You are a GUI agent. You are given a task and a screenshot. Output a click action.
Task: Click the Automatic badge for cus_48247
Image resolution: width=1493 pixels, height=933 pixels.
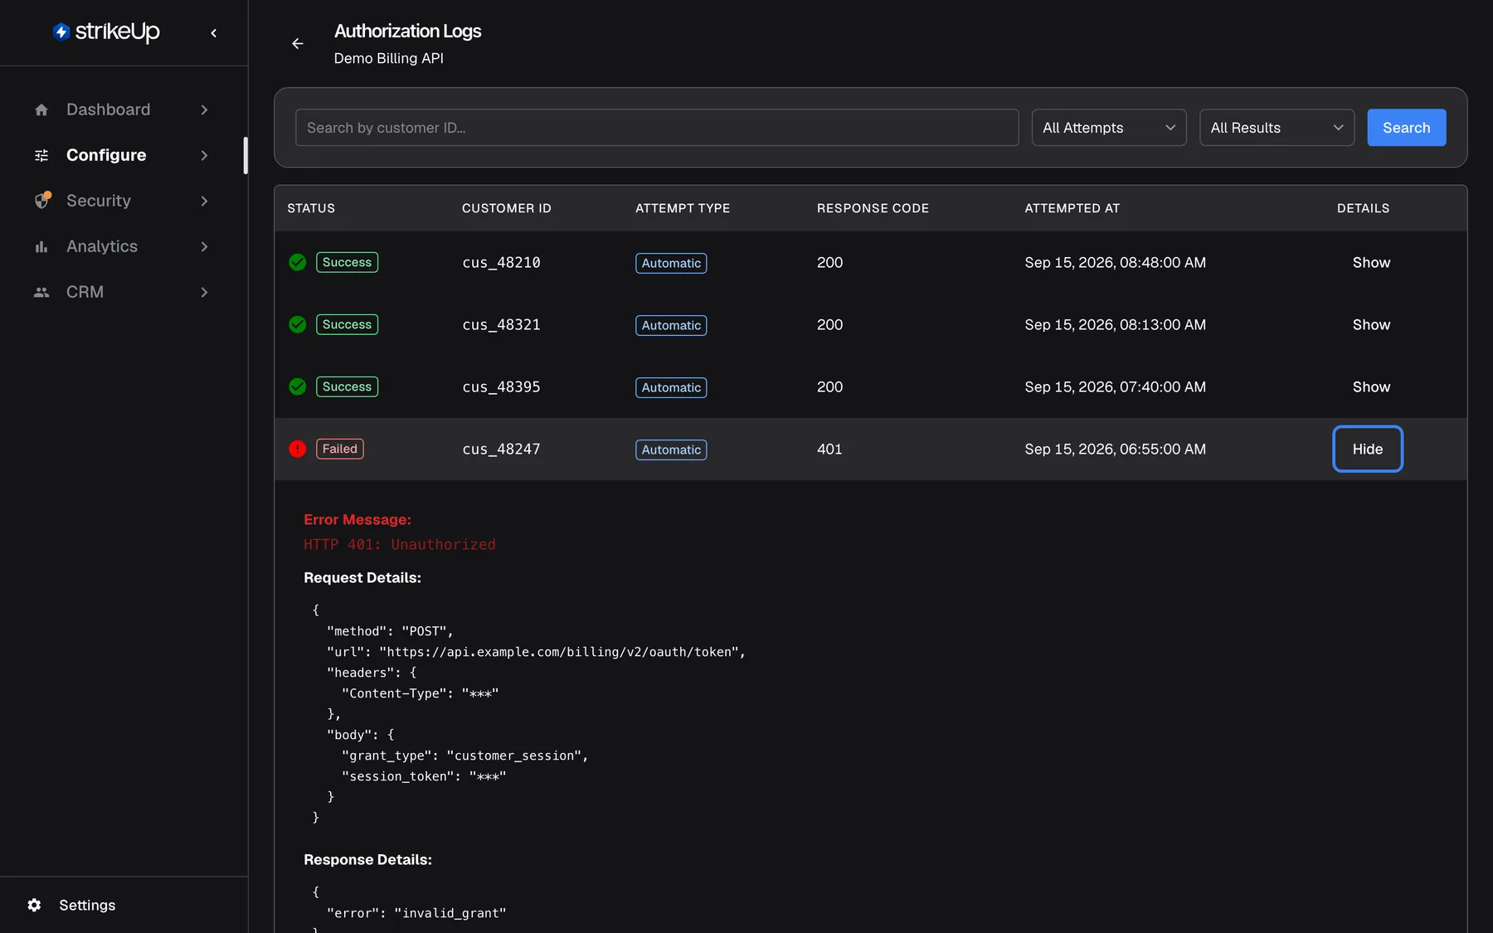pos(671,449)
